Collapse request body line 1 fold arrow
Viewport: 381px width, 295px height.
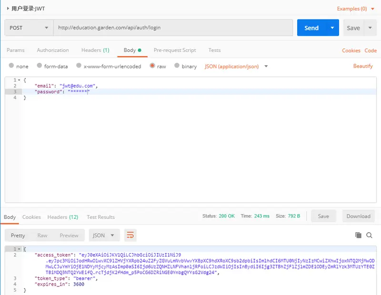(x=19, y=80)
